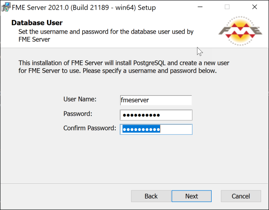This screenshot has height=210, width=269.
Task: Click the disabled maximize button
Action: coord(227,7)
